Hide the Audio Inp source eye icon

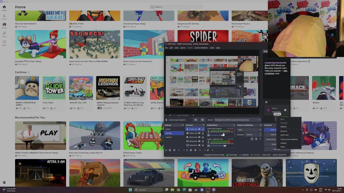tap(199, 129)
